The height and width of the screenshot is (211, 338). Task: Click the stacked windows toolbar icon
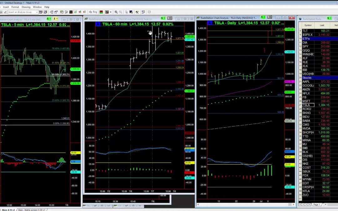(51, 12)
